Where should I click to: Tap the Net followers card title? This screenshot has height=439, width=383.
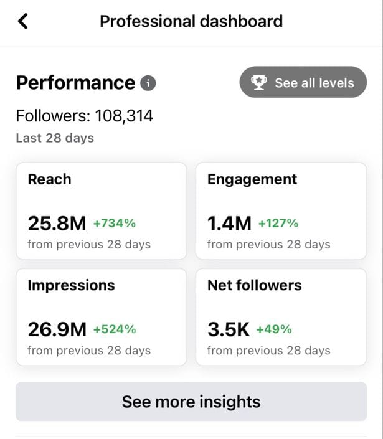pos(254,285)
